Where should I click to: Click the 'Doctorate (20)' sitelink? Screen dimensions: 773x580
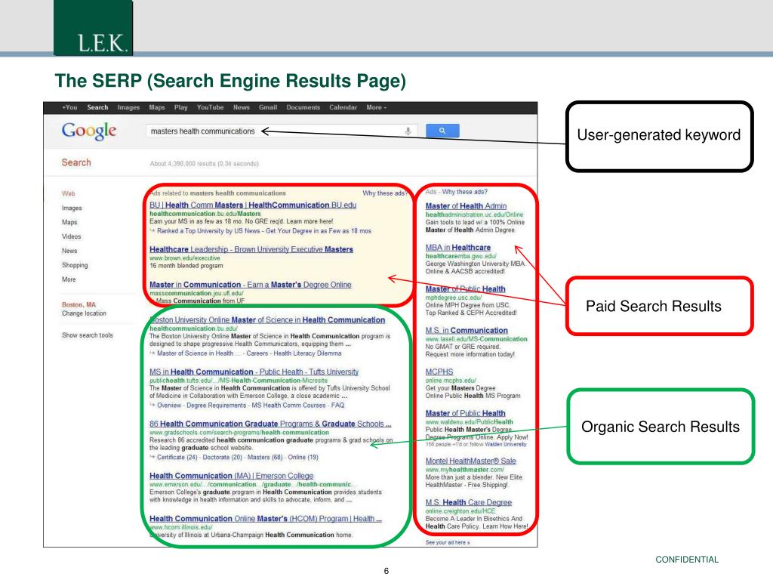point(223,457)
